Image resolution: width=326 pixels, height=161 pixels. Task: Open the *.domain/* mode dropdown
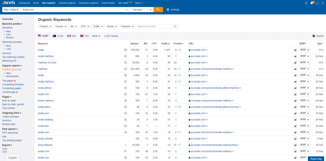[142, 9]
